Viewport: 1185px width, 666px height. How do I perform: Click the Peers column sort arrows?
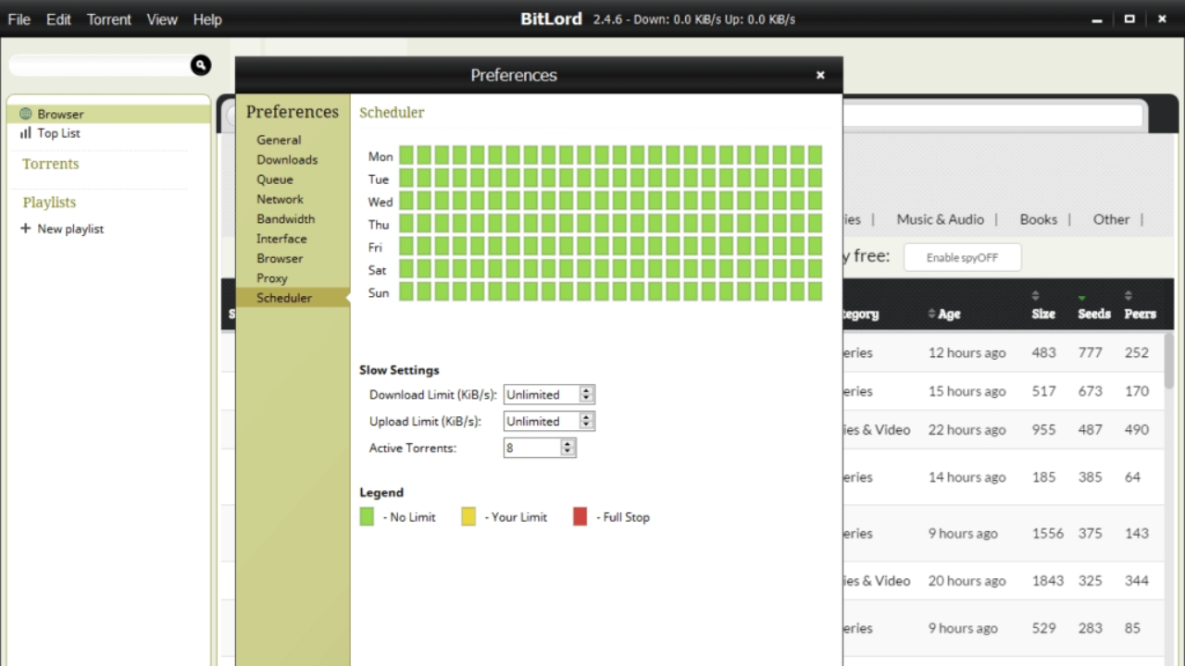click(1129, 296)
